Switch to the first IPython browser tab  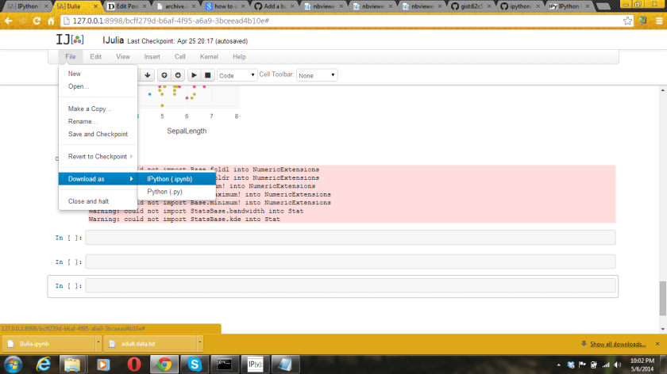(26, 6)
